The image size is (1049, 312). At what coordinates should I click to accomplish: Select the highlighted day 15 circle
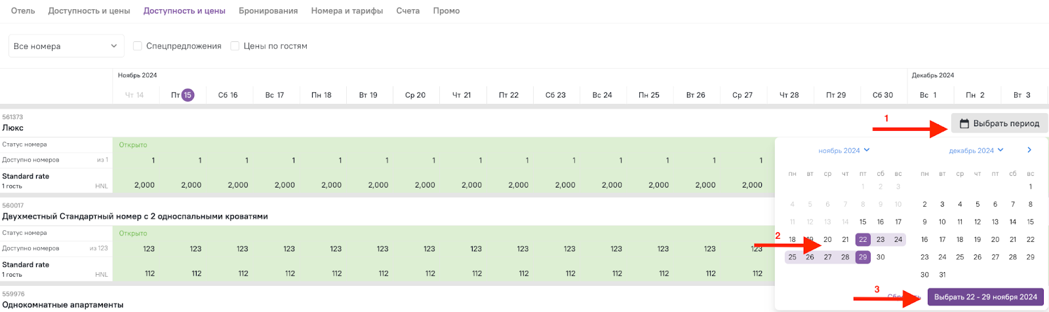(188, 95)
